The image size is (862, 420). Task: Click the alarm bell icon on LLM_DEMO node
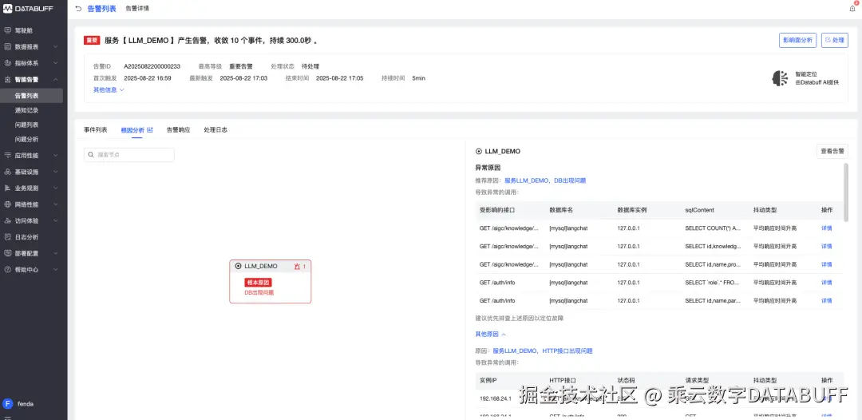tap(298, 266)
